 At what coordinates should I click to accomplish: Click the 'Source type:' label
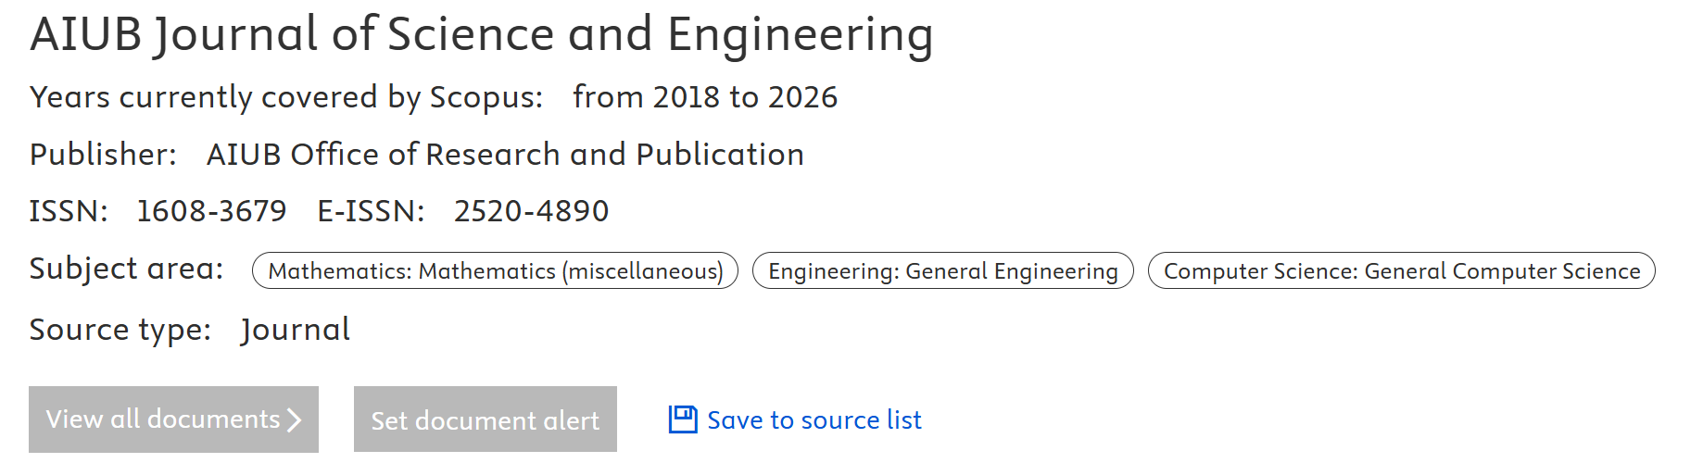120,330
